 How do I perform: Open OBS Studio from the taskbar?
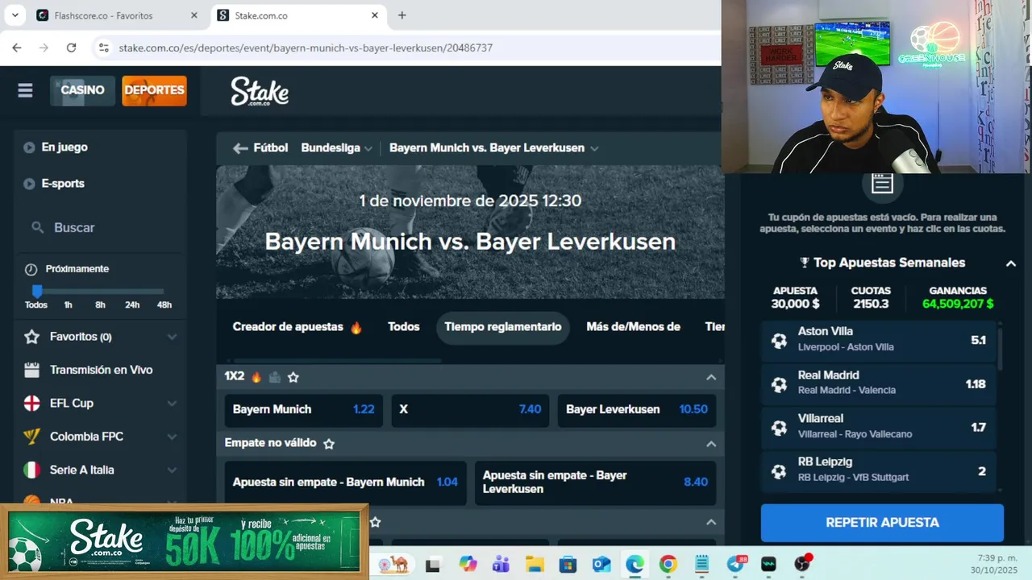[x=802, y=563]
